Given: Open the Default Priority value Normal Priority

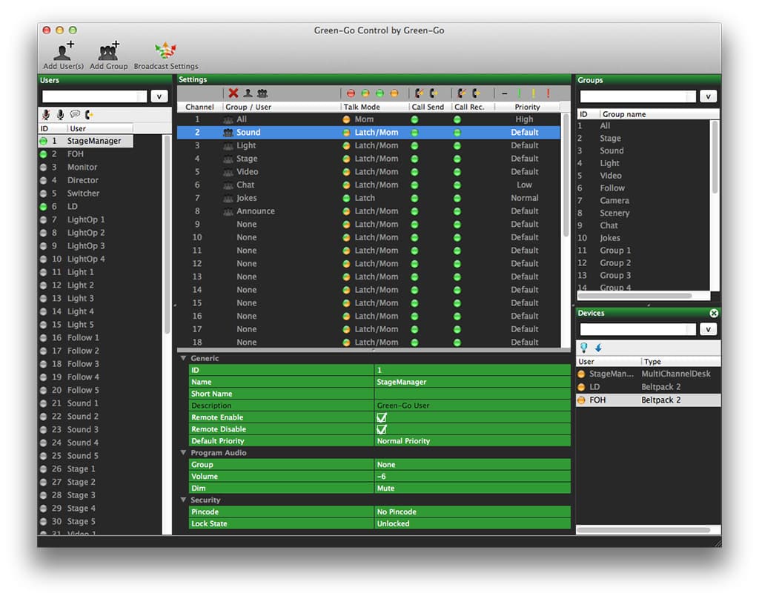Looking at the screenshot, I should (x=472, y=441).
